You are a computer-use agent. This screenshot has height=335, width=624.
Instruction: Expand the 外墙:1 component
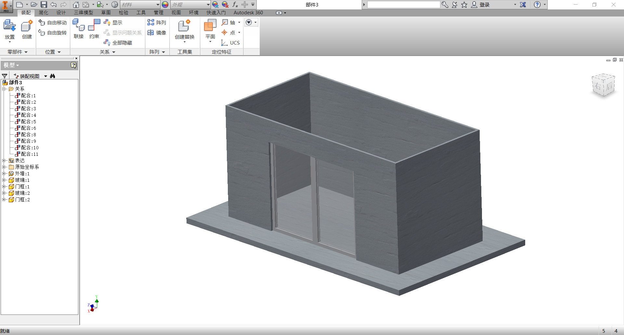pos(4,173)
